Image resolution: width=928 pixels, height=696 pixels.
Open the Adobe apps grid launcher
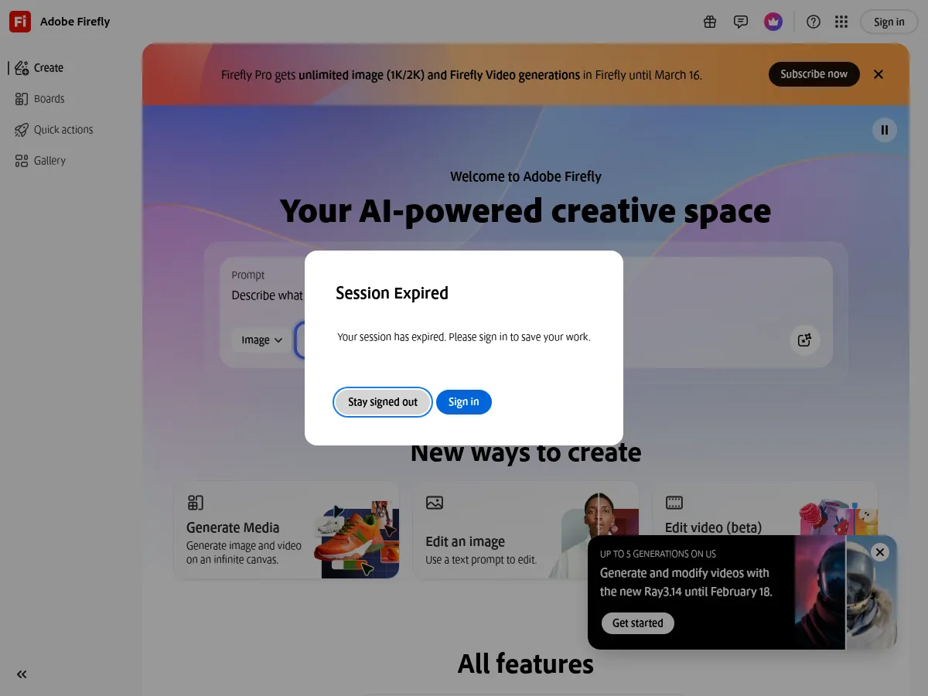(841, 22)
